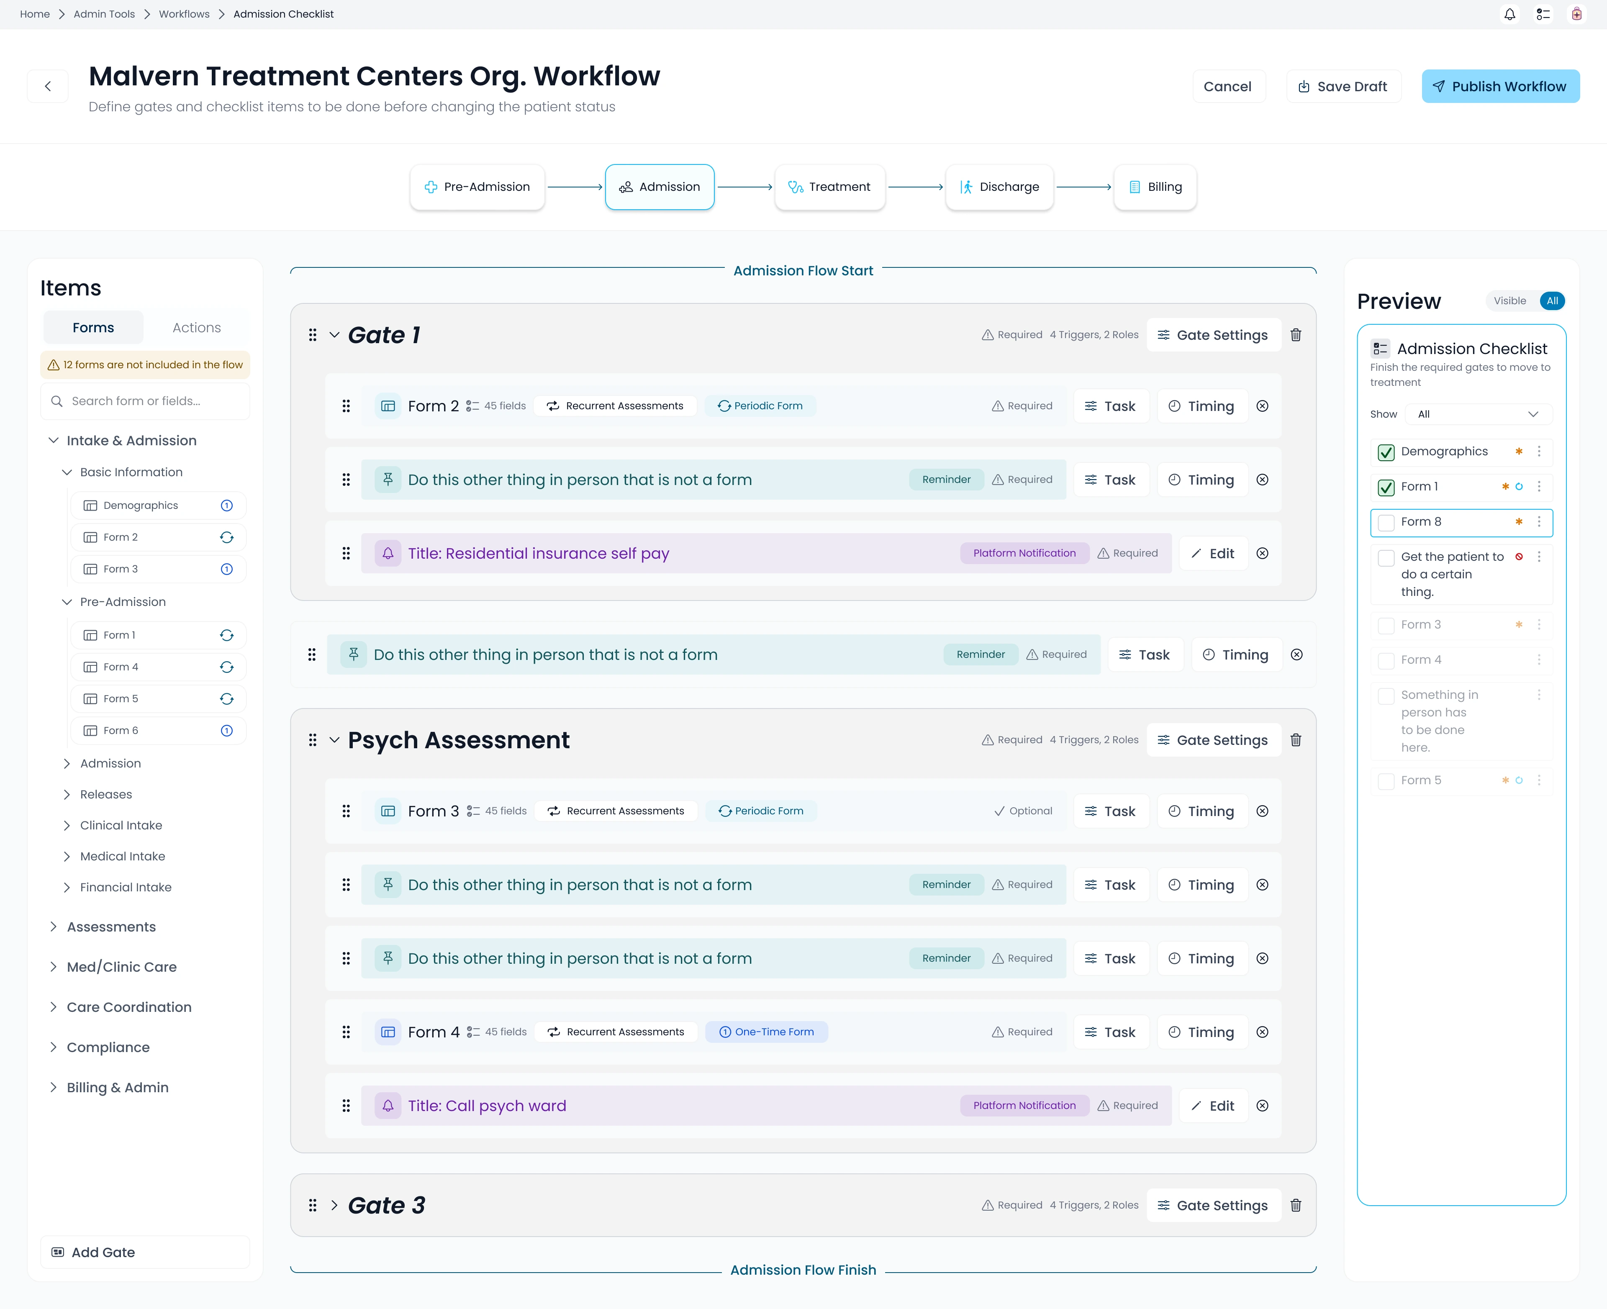Switch the Preview toggle to Visible
1607x1309 pixels.
1510,301
